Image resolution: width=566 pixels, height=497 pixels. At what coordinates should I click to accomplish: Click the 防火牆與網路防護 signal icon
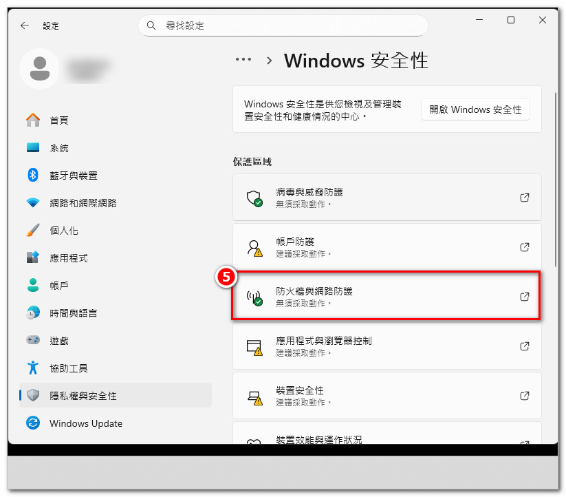(254, 297)
